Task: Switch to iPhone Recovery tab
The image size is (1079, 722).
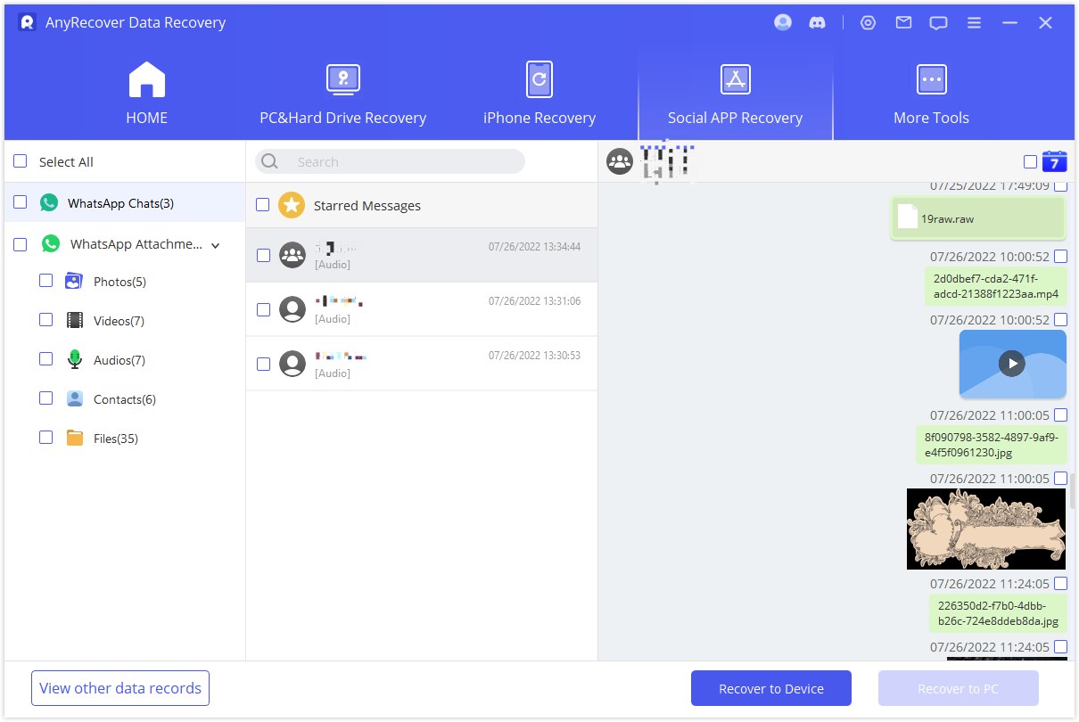Action: tap(539, 94)
